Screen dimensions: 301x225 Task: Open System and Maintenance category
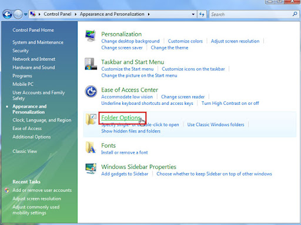(x=38, y=42)
